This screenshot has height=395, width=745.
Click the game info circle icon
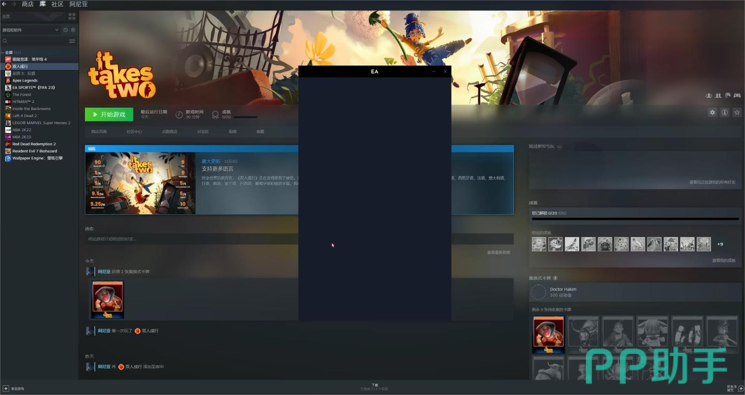pos(725,113)
